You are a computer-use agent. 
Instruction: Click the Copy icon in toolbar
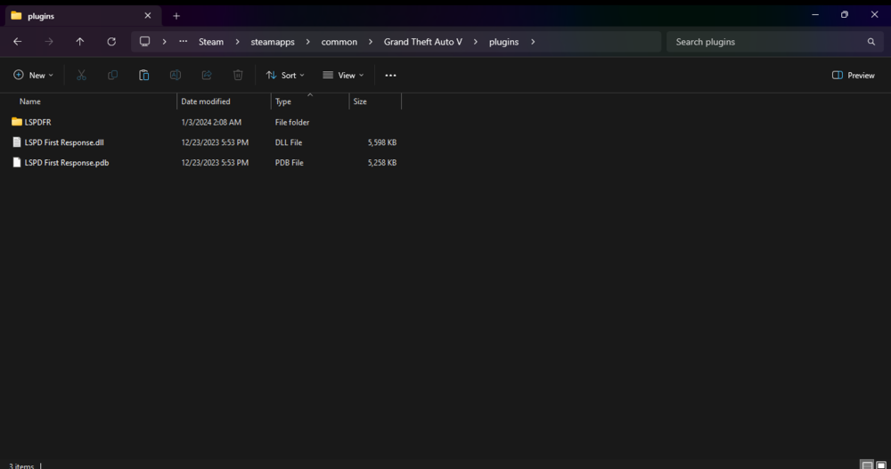pos(112,76)
